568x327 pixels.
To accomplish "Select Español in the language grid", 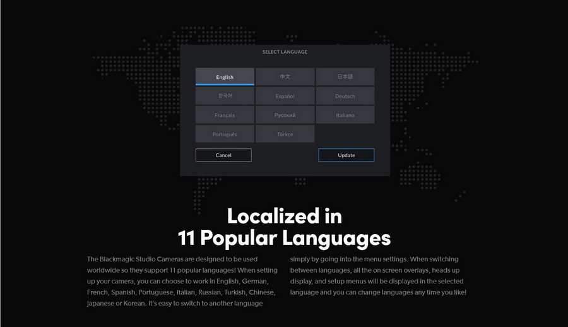I will 285,96.
